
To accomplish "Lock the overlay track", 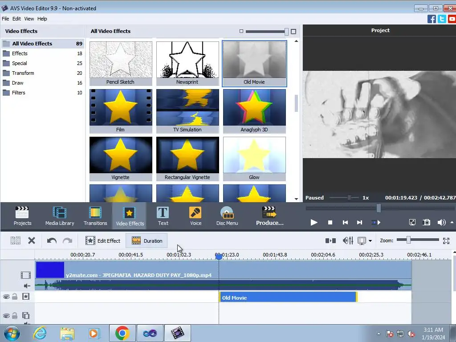I will tap(15, 316).
